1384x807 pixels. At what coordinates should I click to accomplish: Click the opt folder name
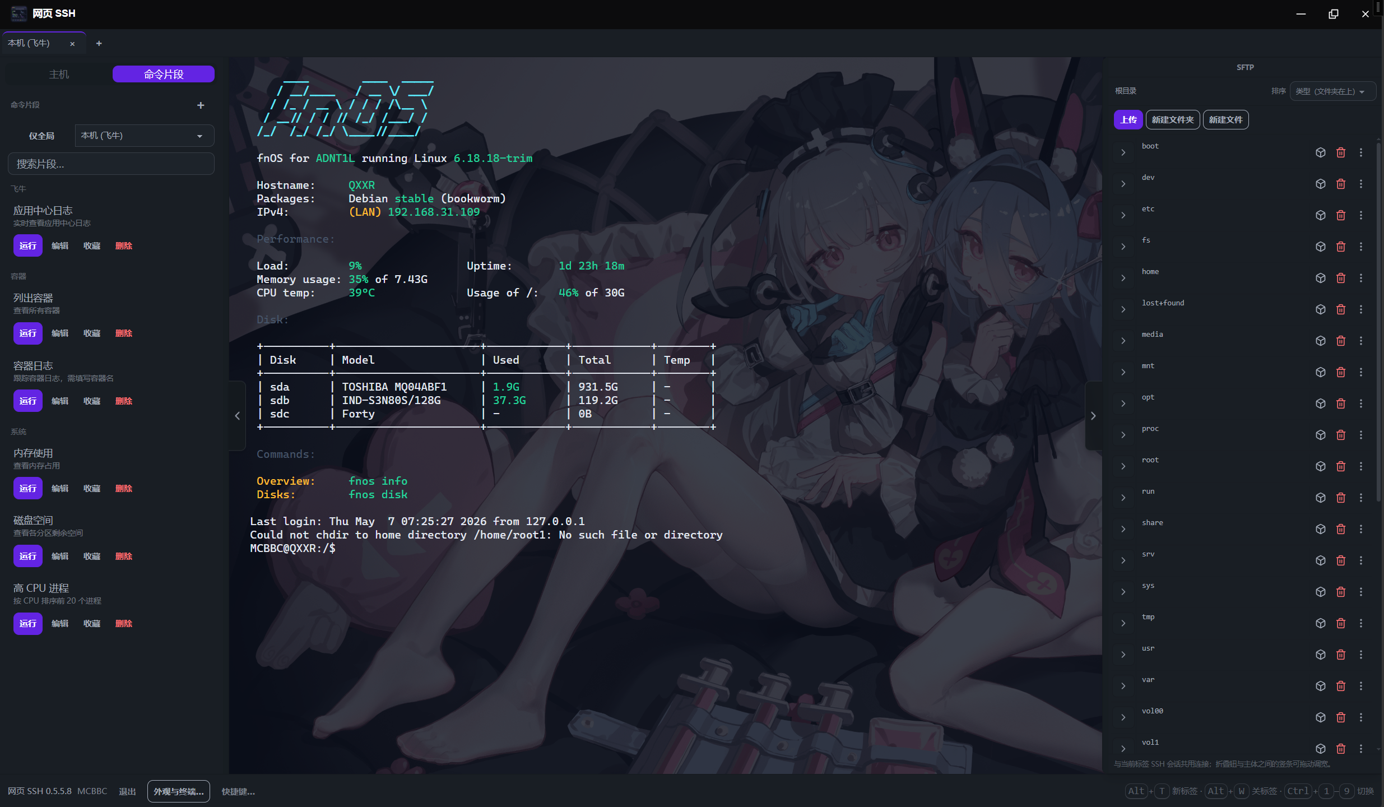[x=1148, y=397]
